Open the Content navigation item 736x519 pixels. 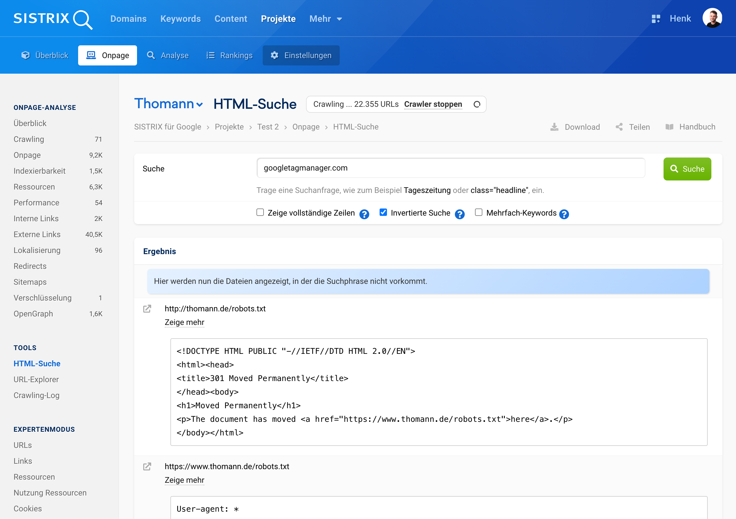231,19
